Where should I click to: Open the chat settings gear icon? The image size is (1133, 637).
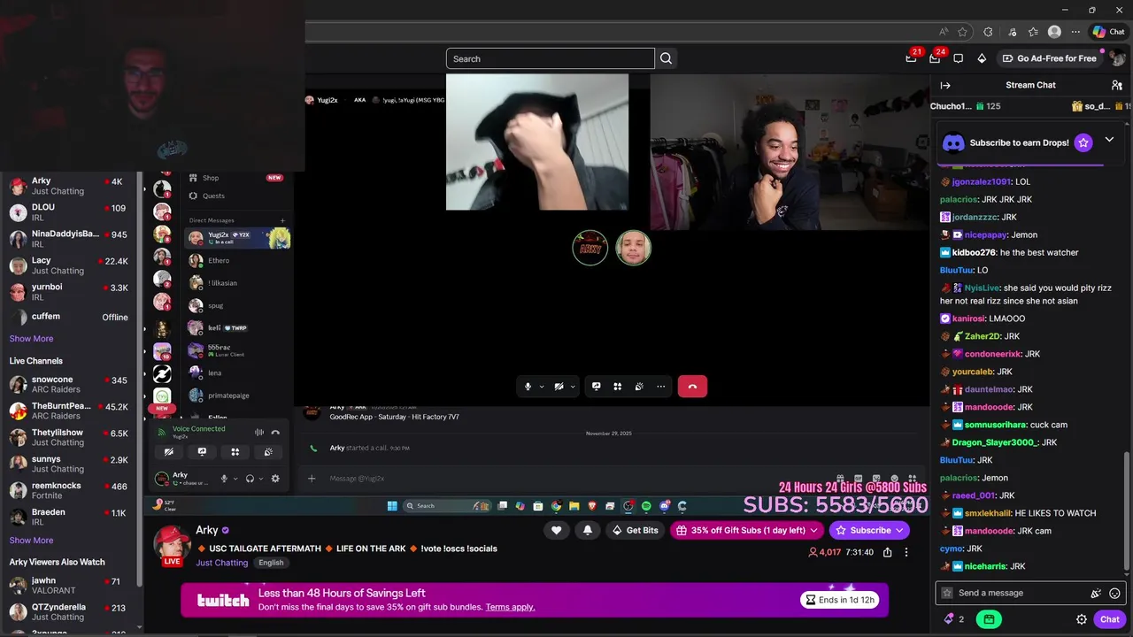(x=1082, y=619)
